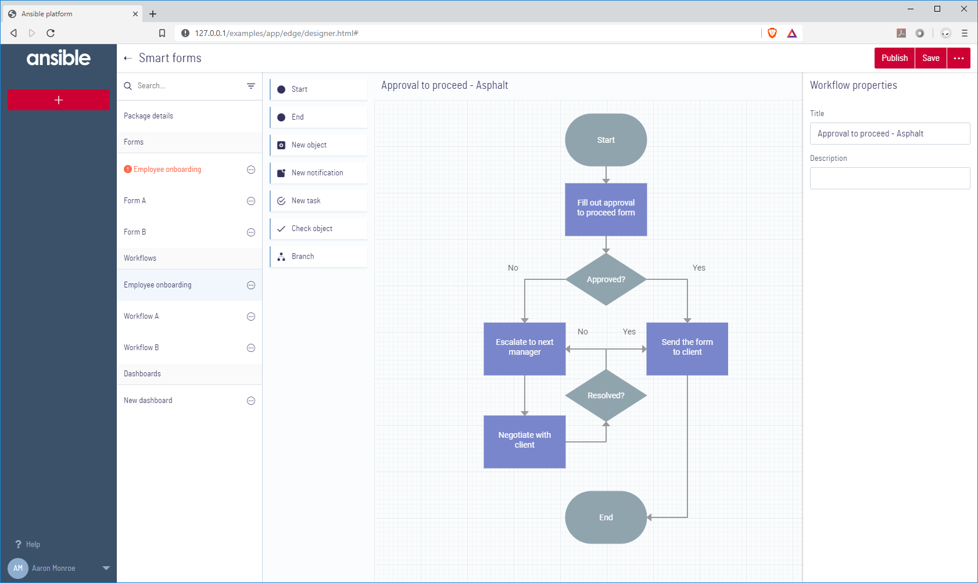
Task: Select the Start node on canvas
Action: [x=606, y=140]
